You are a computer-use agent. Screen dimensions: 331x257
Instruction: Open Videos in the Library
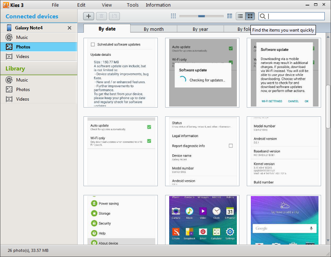click(x=39, y=99)
